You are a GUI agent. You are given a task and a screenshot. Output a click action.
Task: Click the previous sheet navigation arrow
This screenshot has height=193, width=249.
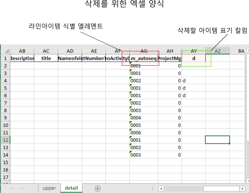(x=12, y=188)
